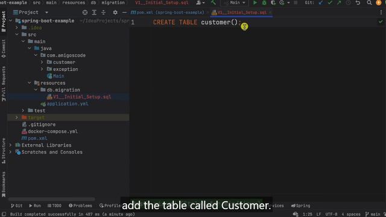Collapse the main folder
Screen dimensions: 386x217
[23, 42]
